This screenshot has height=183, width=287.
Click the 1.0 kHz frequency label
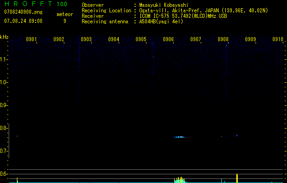pyautogui.click(x=3, y=82)
